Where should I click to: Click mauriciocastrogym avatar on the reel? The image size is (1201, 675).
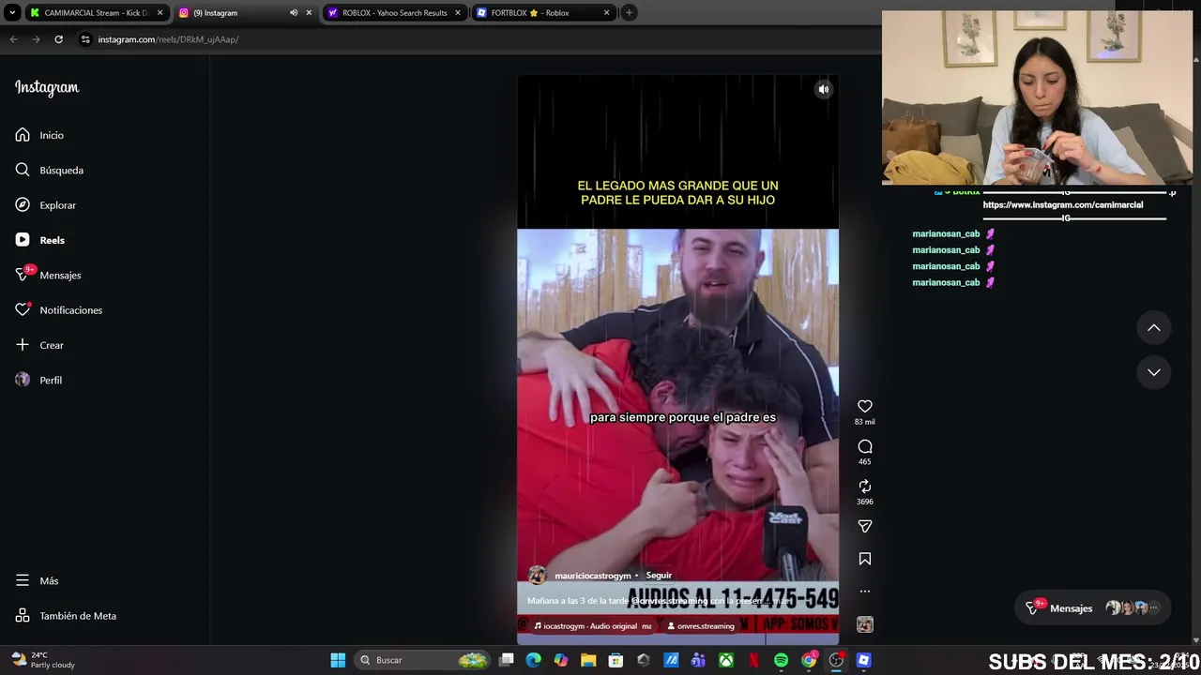click(x=538, y=576)
